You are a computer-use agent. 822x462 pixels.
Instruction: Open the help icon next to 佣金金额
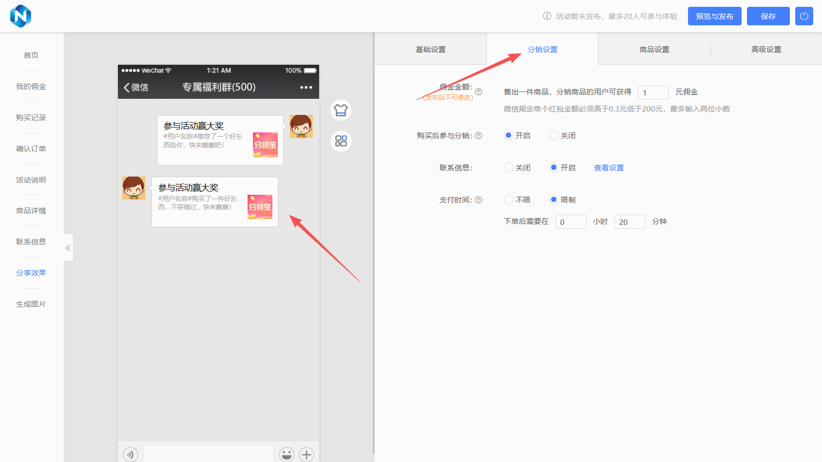click(478, 92)
